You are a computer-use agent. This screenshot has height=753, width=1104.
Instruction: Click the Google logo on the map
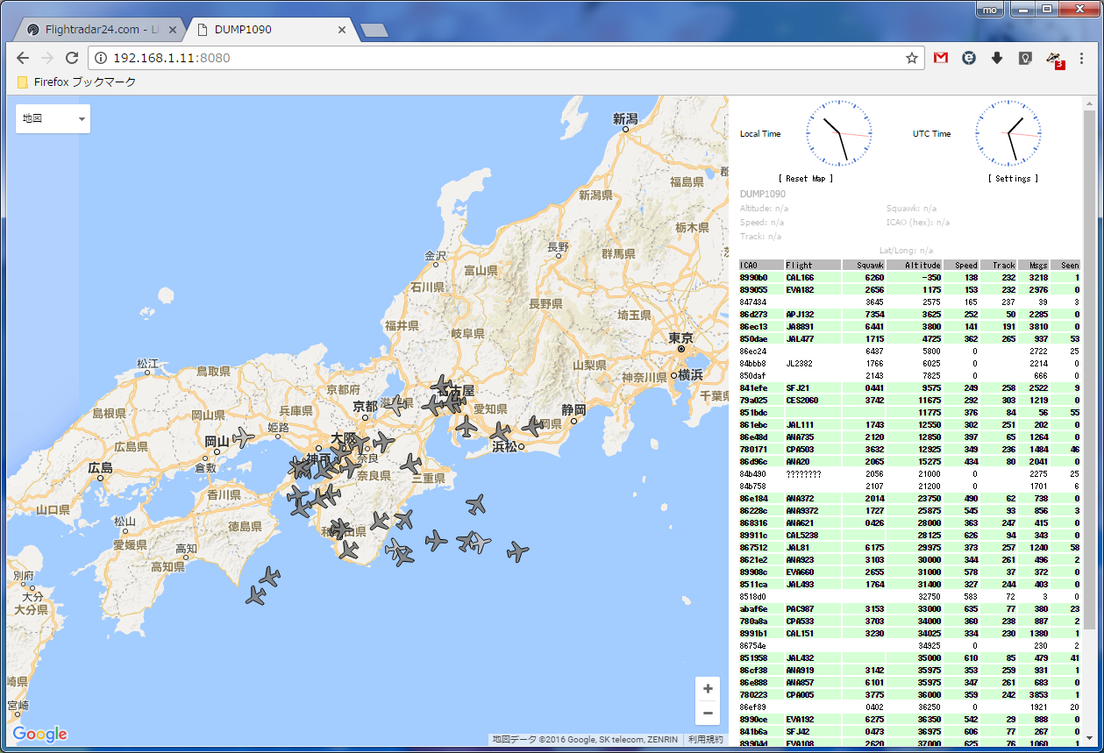pyautogui.click(x=40, y=734)
